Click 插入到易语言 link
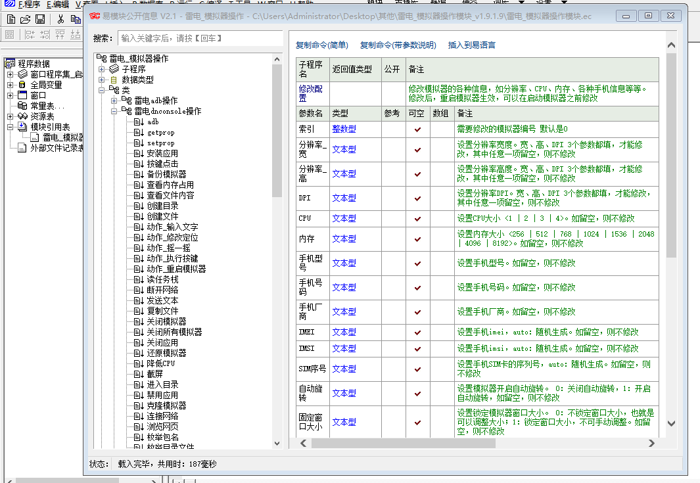 472,45
